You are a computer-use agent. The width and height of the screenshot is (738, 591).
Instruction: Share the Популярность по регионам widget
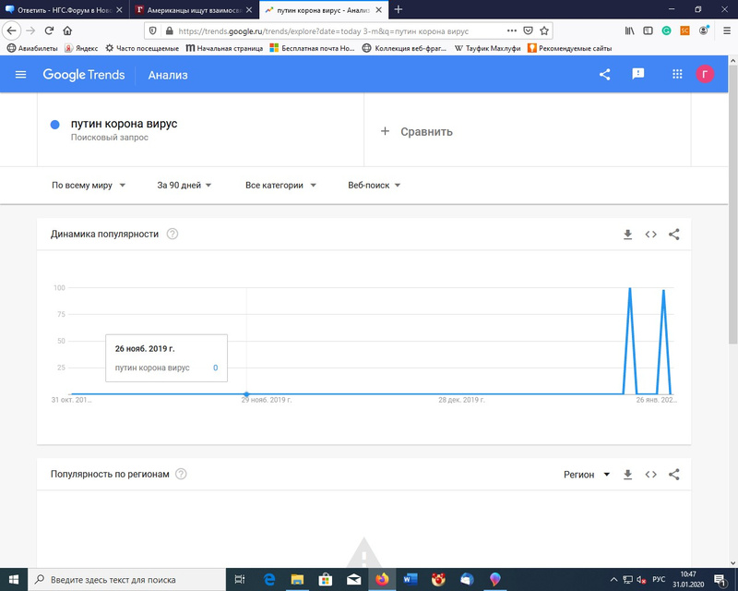pos(674,475)
